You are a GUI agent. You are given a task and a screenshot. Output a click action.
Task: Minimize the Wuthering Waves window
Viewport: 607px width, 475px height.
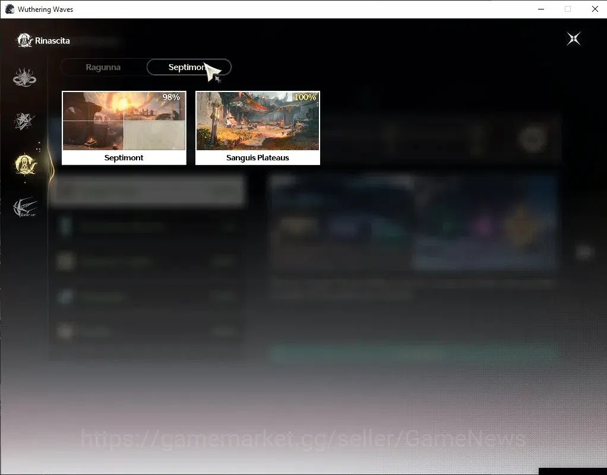pos(541,9)
